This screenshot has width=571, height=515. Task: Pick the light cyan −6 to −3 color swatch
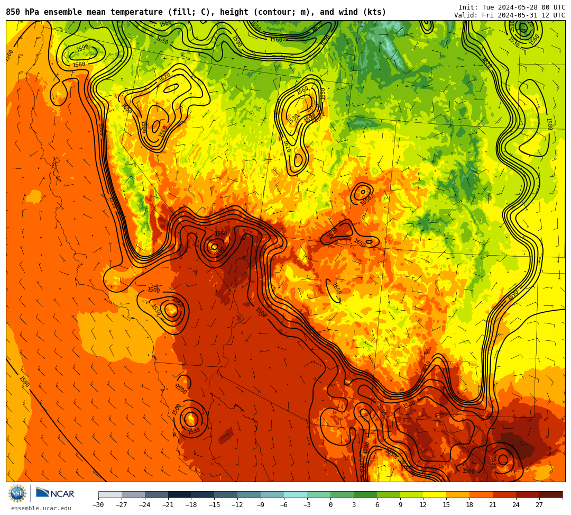click(x=296, y=494)
